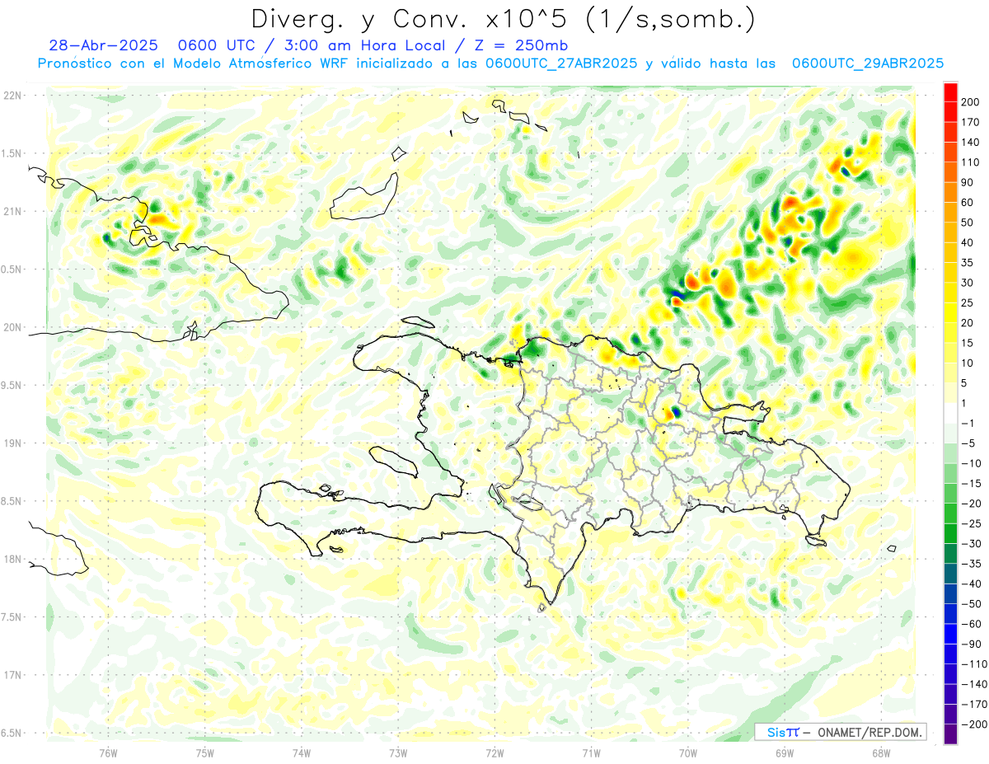Click the colorbar label "200"

[972, 101]
